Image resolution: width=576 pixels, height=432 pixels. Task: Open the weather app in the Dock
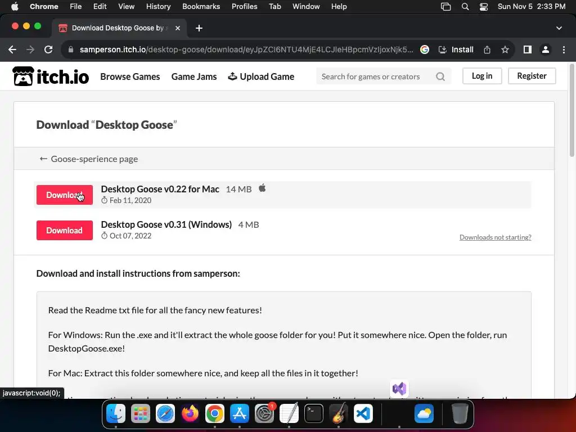click(424, 413)
